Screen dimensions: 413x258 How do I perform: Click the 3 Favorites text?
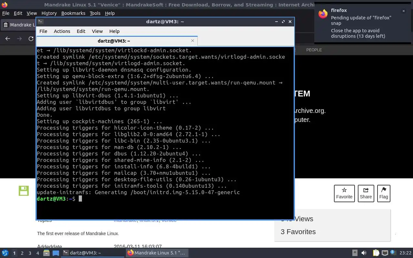tap(298, 232)
